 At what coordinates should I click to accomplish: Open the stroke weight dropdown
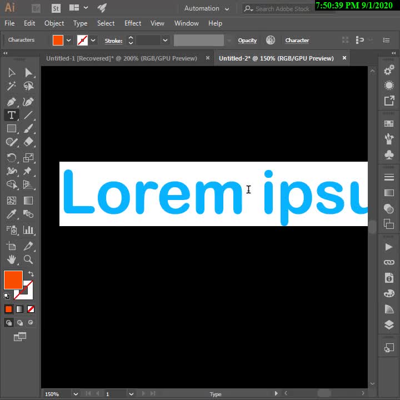pos(165,40)
